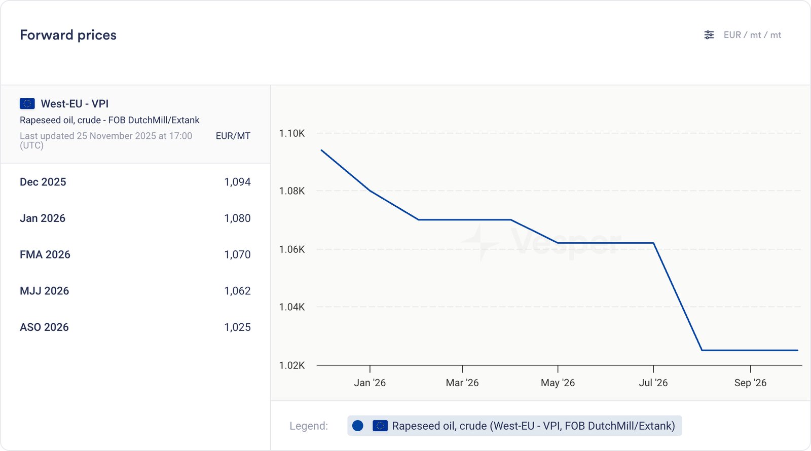Screen dimensions: 811x451
Task: Click the EU flag icon inside the legend
Action: [380, 426]
